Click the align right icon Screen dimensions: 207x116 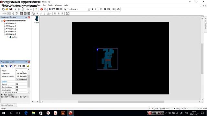(62, 14)
